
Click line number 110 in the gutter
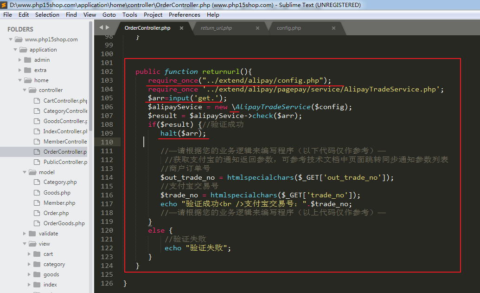tap(107, 142)
